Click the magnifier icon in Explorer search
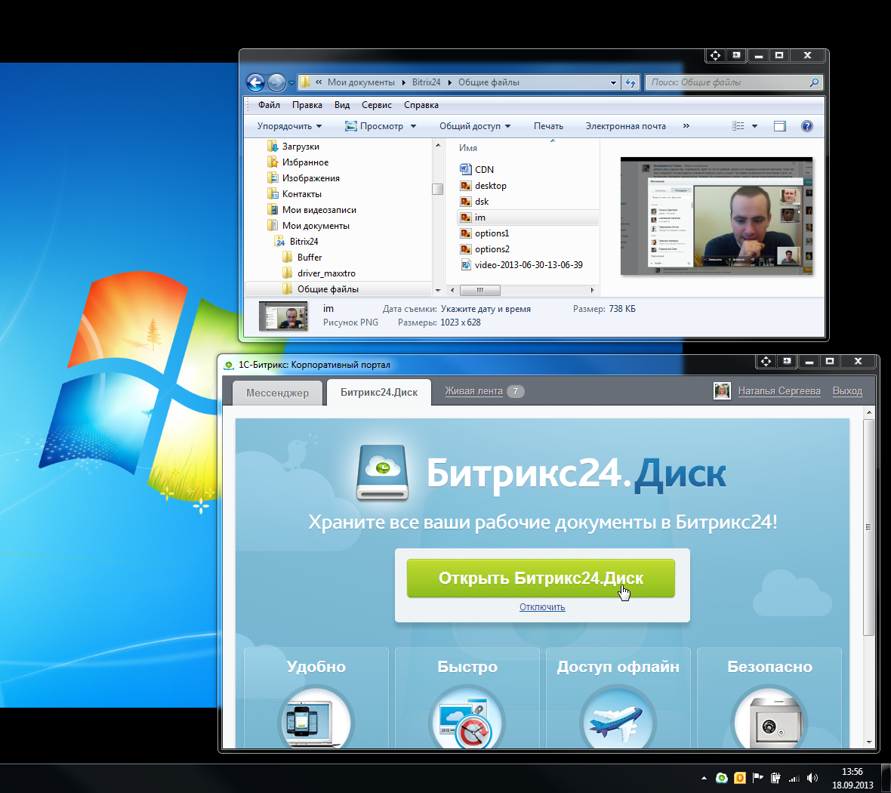891x793 pixels. click(x=814, y=82)
